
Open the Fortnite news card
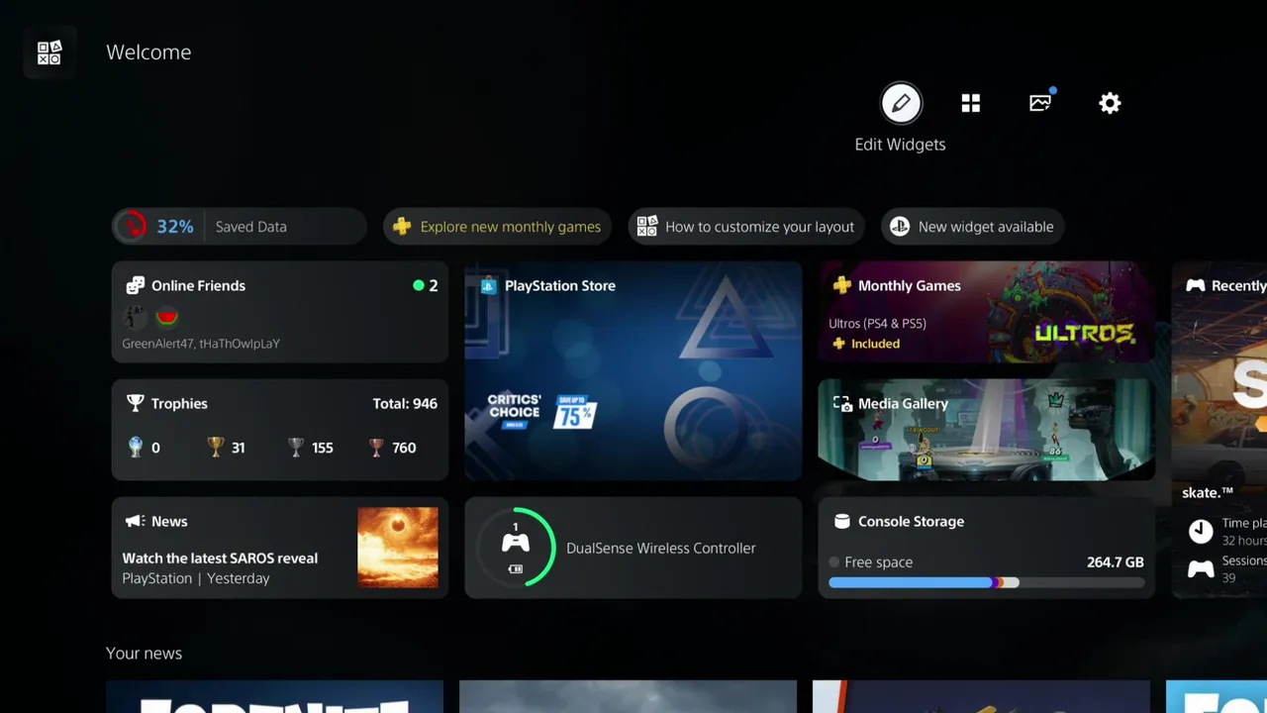[274, 696]
